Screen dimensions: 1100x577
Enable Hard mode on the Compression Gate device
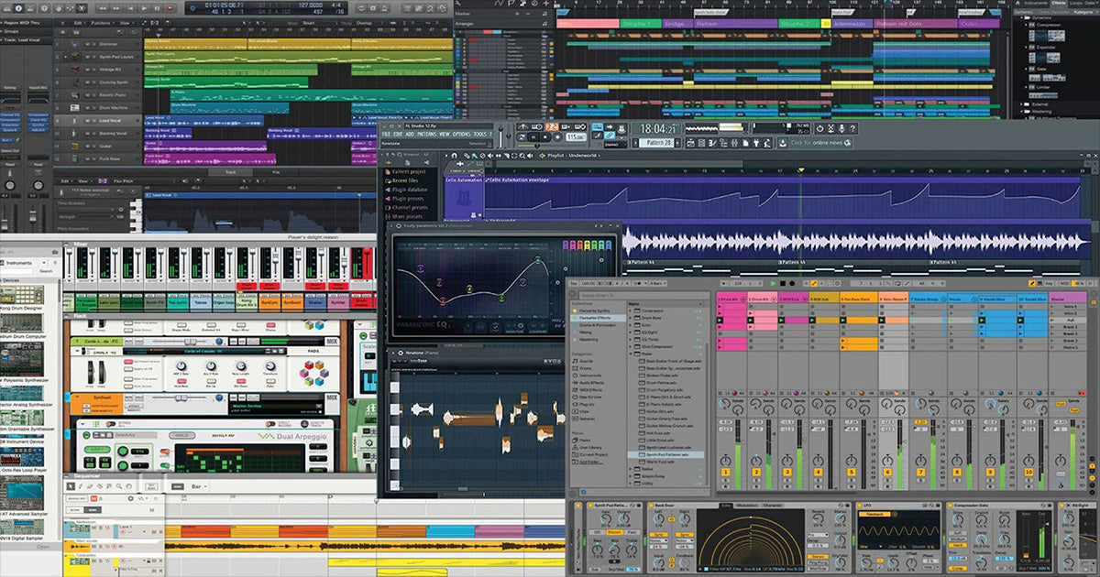tap(960, 545)
